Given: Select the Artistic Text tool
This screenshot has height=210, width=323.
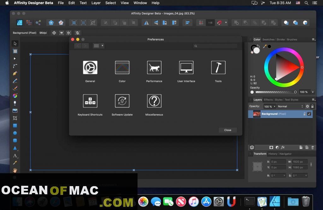Looking at the screenshot, I should click(15, 156).
